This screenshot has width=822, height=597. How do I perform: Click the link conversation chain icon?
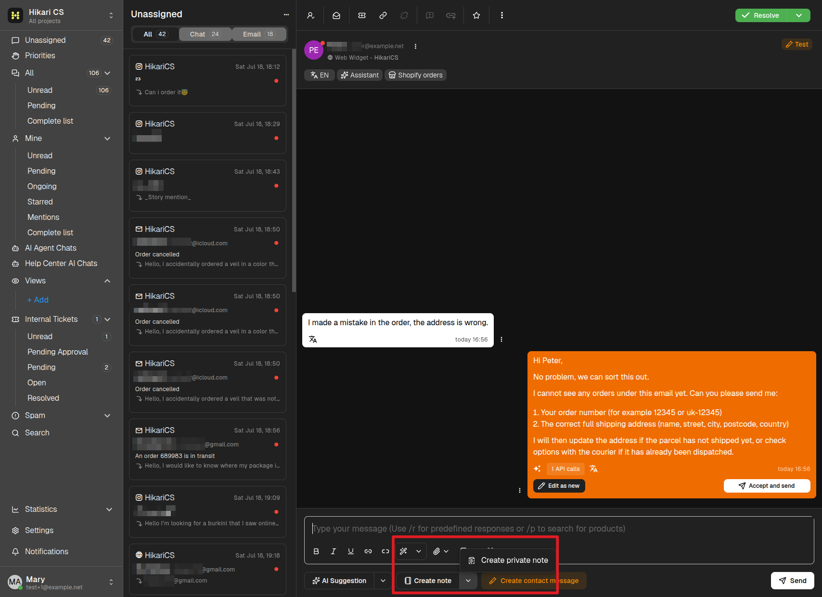[x=383, y=15]
